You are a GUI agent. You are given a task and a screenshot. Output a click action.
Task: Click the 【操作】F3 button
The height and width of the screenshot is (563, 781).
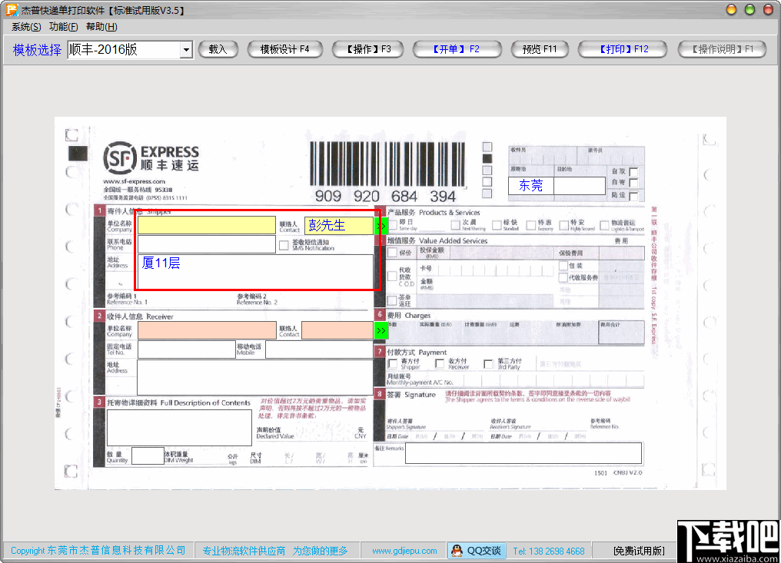point(368,49)
